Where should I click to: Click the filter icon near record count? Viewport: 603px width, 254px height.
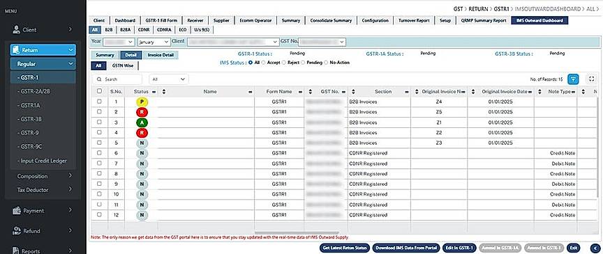(573, 79)
